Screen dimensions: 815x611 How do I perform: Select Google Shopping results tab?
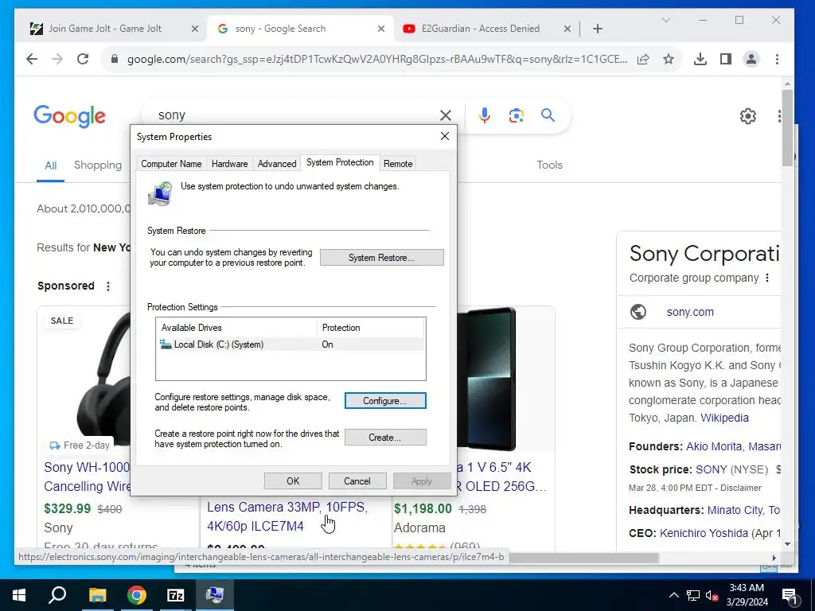pyautogui.click(x=98, y=165)
